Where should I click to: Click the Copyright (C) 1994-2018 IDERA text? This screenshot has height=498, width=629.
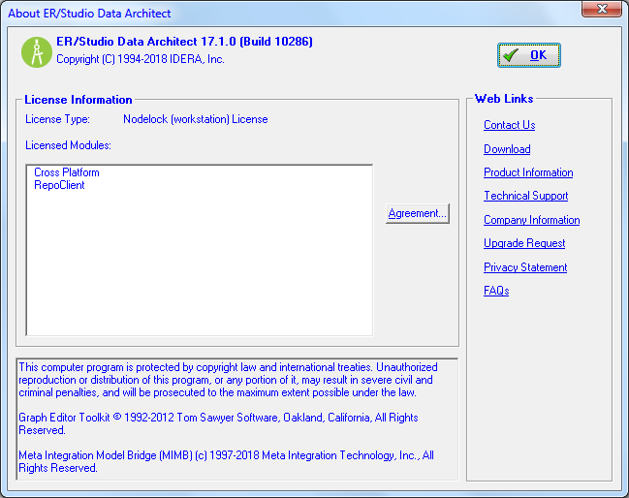[140, 59]
